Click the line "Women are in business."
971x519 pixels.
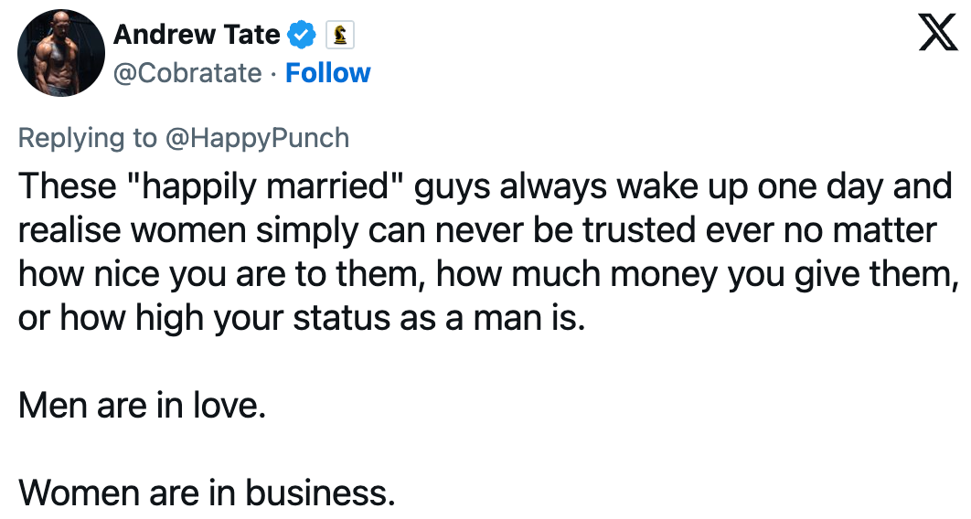click(x=207, y=493)
